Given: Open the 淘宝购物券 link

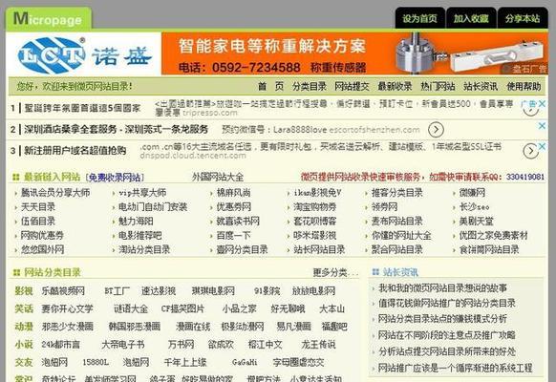Looking at the screenshot, I should (315, 207).
